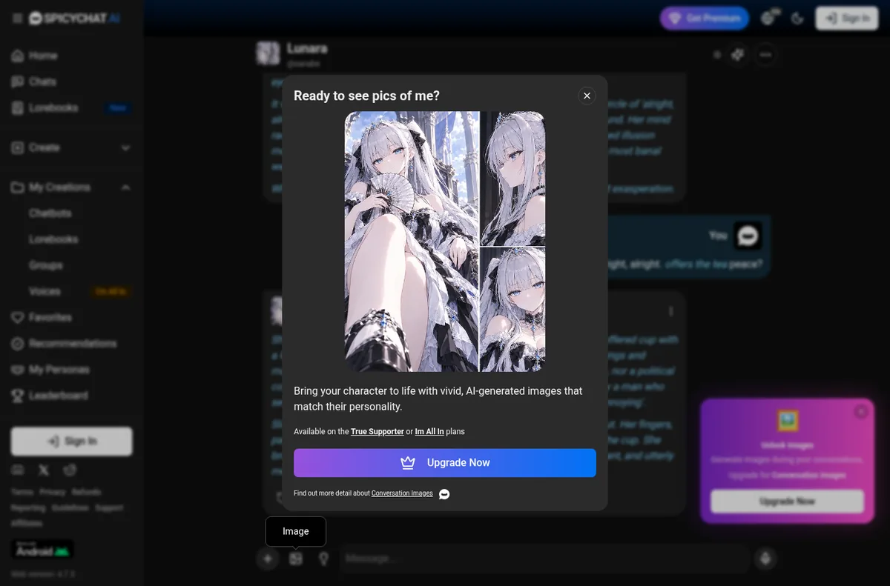Click the top-right Sign In button
The width and height of the screenshot is (890, 586).
(847, 19)
